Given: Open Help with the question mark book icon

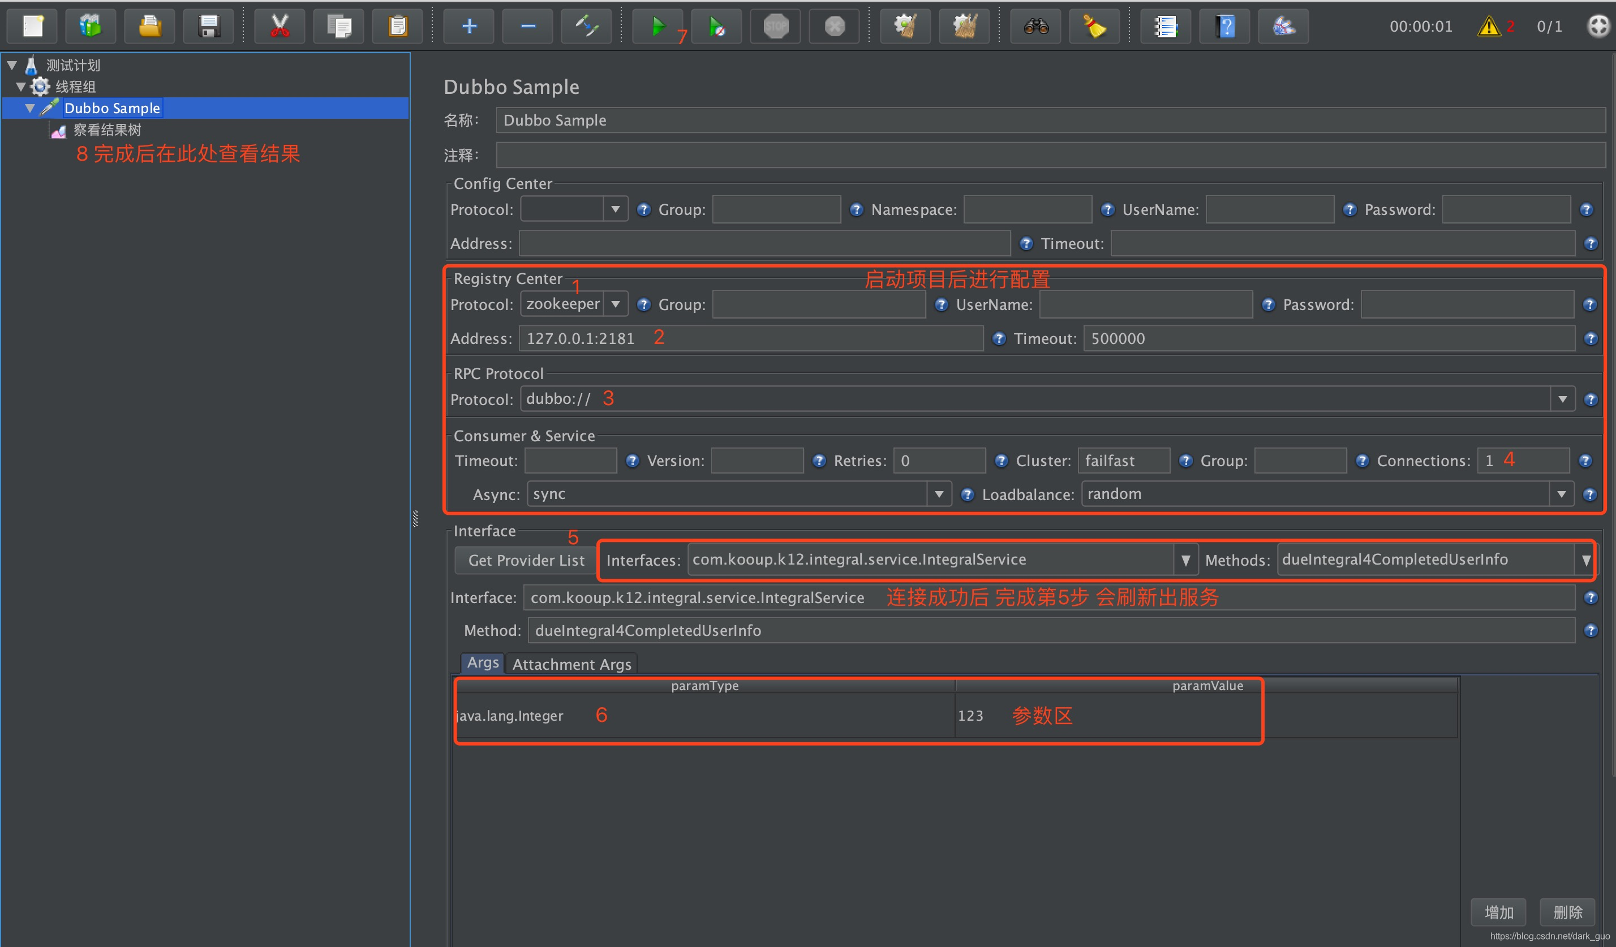Looking at the screenshot, I should coord(1225,26).
